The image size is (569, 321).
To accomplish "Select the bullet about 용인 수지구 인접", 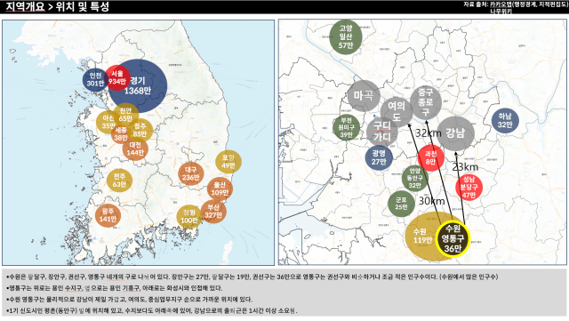I will tap(115, 288).
